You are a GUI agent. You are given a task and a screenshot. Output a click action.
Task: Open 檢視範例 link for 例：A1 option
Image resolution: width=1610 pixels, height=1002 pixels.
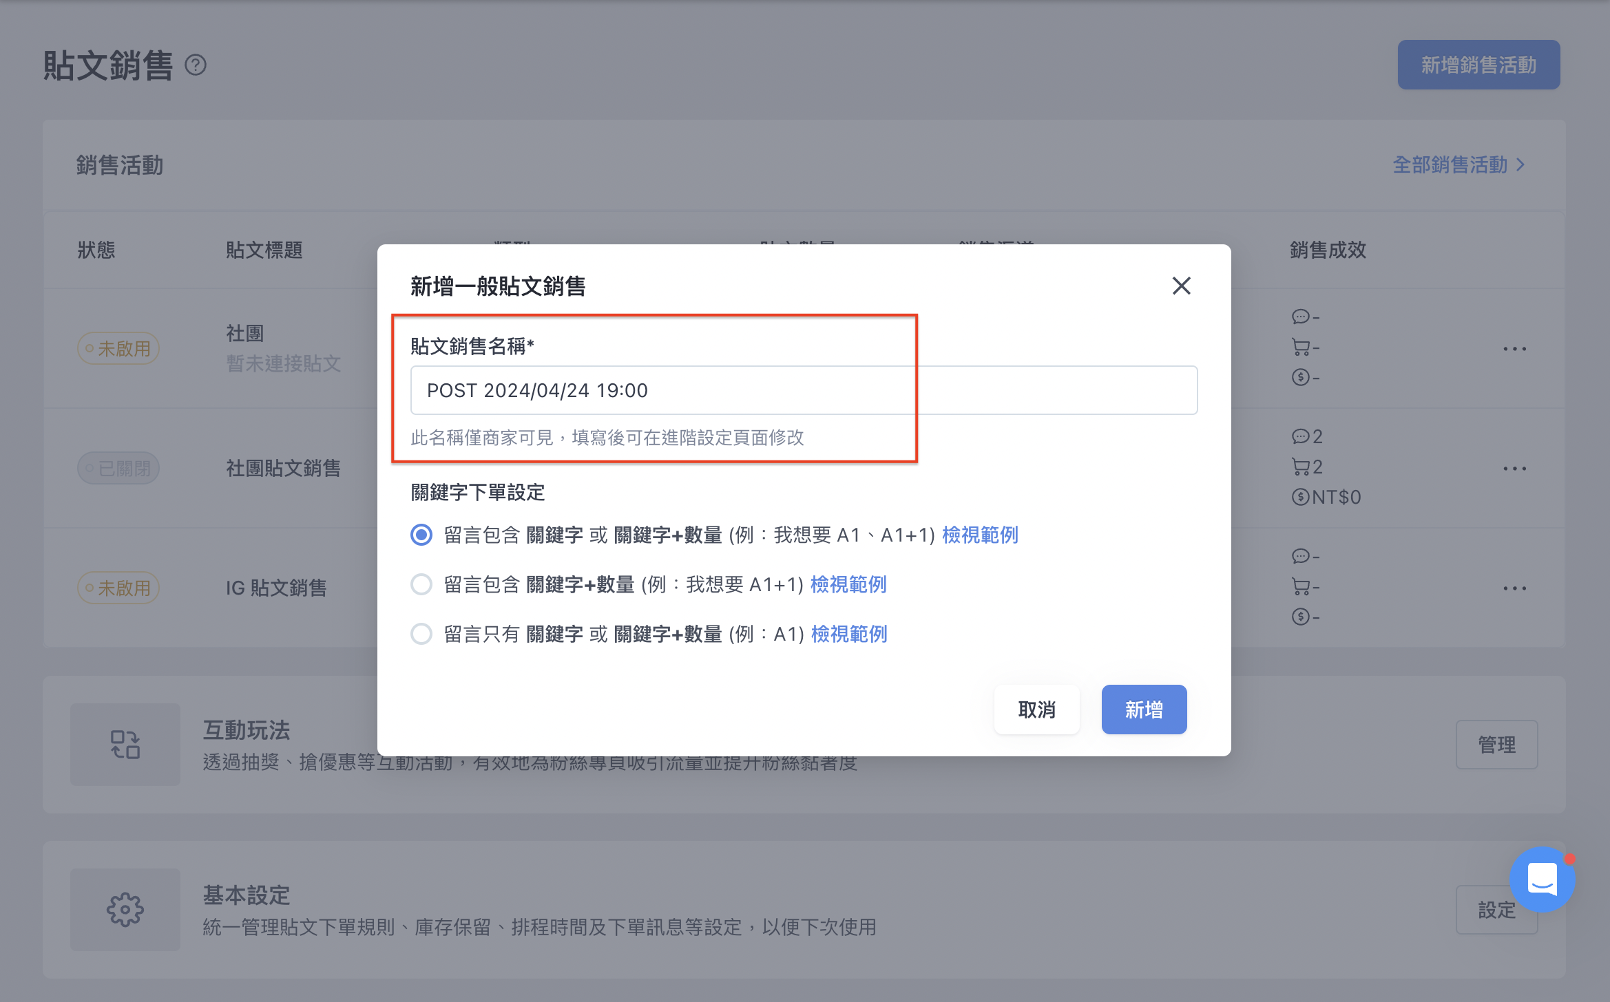pos(849,634)
